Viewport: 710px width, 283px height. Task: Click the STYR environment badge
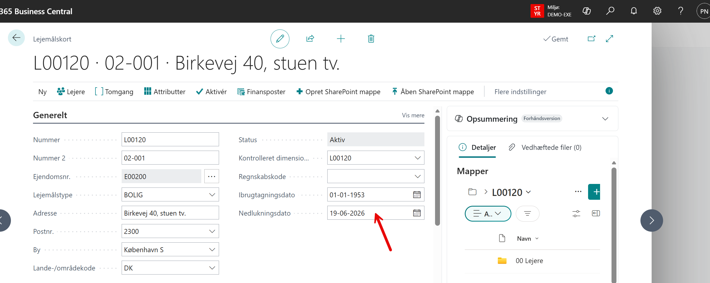[x=537, y=11]
